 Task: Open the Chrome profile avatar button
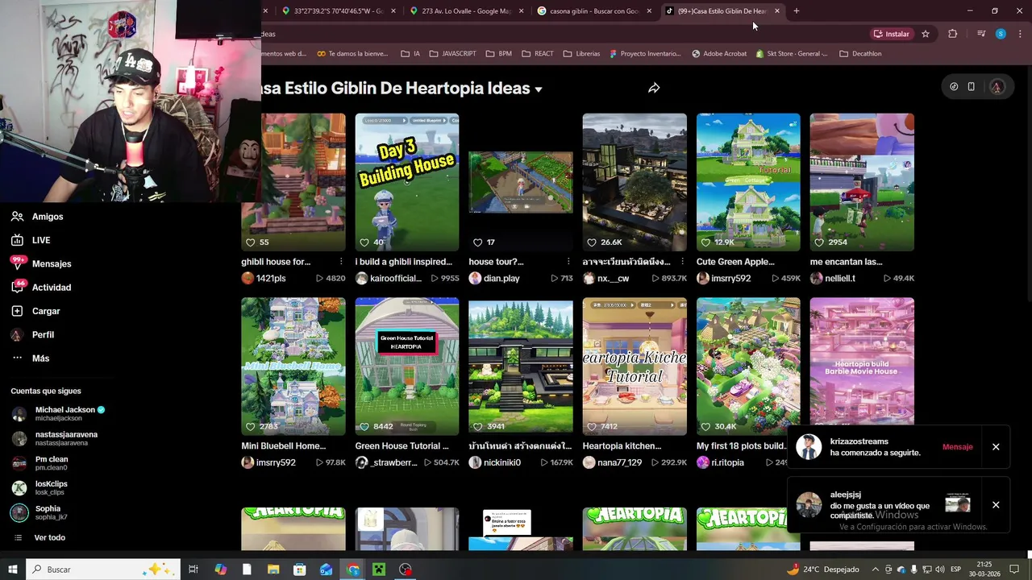[1001, 34]
